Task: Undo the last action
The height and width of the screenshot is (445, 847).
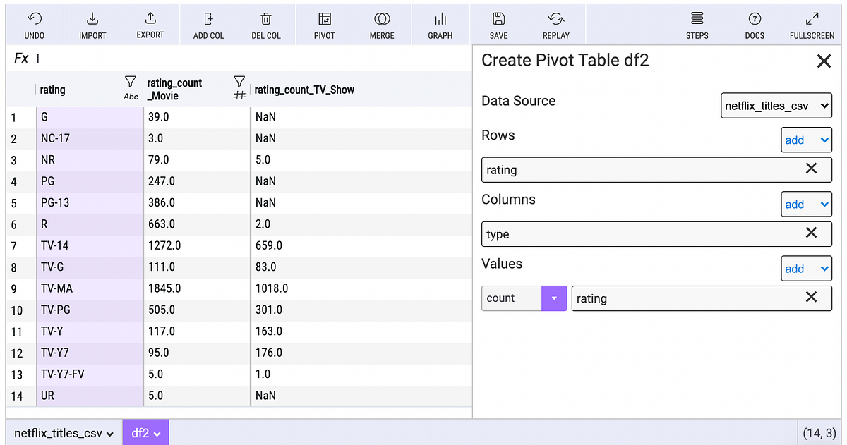Action: [34, 24]
